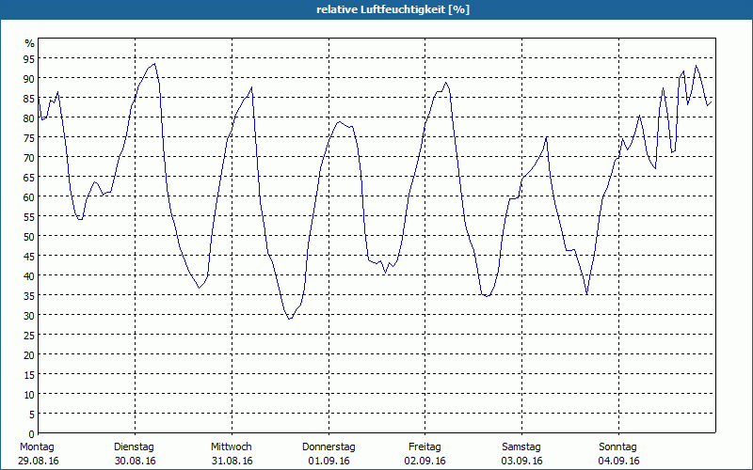
Task: Click the Tuesday humidity peak near 93%
Action: pos(154,64)
